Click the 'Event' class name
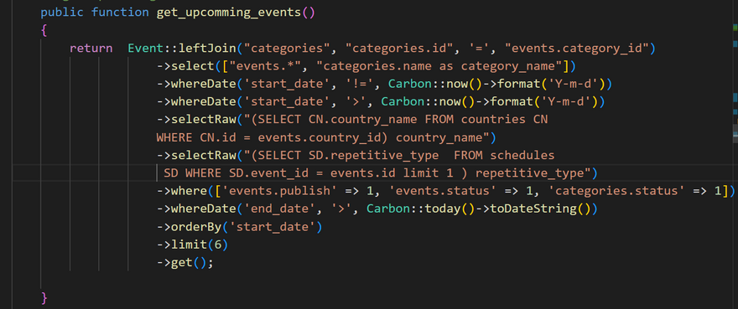This screenshot has height=309, width=738. tap(145, 48)
